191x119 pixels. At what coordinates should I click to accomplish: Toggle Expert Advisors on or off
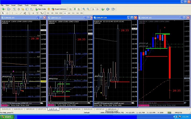pyautogui.click(x=59, y=9)
